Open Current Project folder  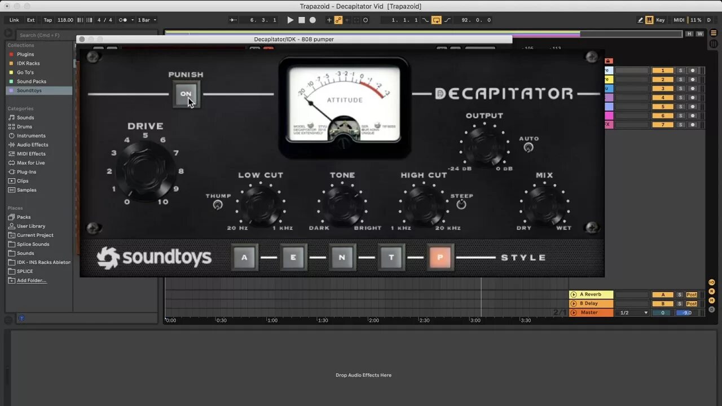click(35, 235)
